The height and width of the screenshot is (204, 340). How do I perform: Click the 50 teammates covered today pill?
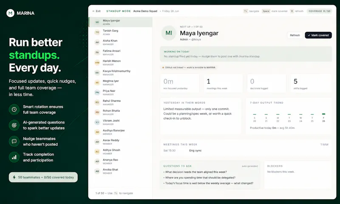[x=43, y=177]
